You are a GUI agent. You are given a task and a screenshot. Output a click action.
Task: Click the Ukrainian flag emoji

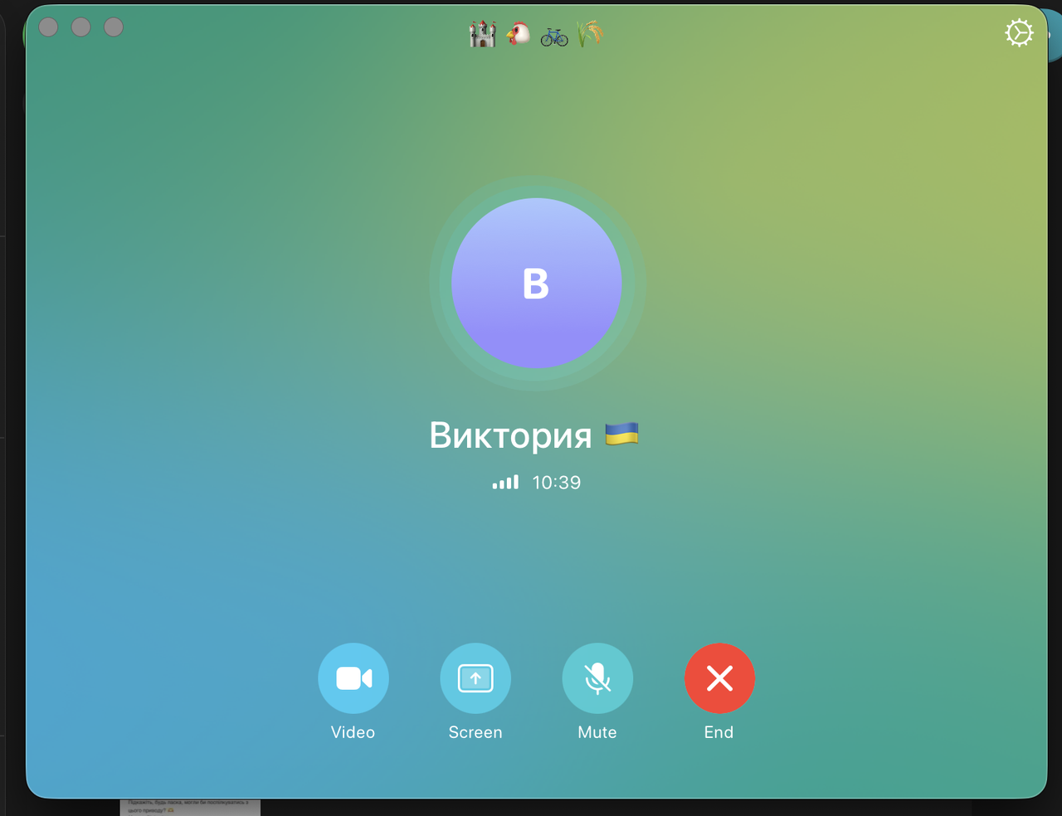621,434
